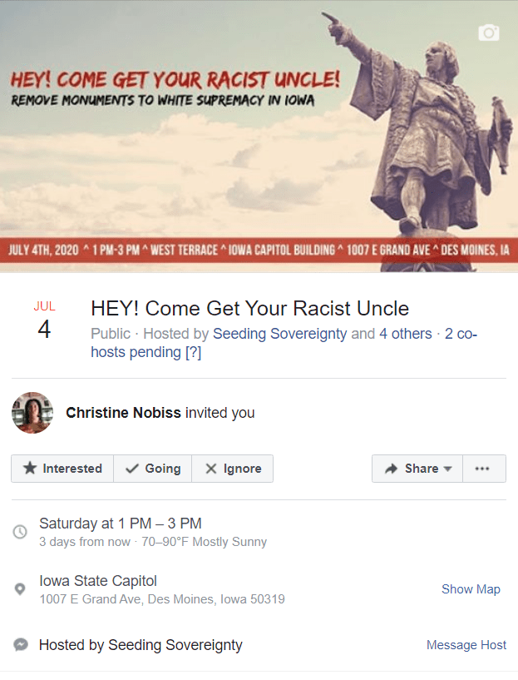View the 4 others hosts list

pyautogui.click(x=406, y=334)
